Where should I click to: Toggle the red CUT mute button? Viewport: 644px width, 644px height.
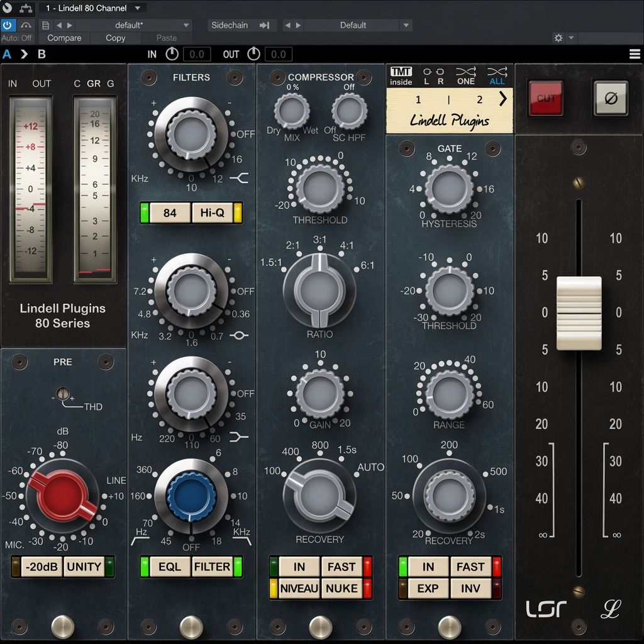[546, 99]
